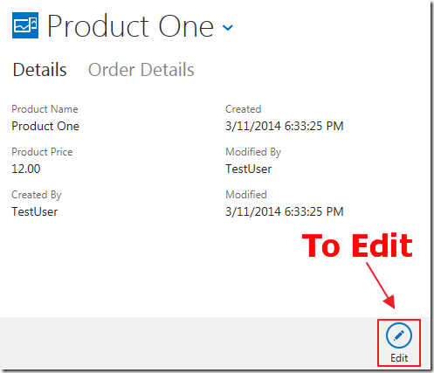Click the Product Price value 12.00

point(26,169)
